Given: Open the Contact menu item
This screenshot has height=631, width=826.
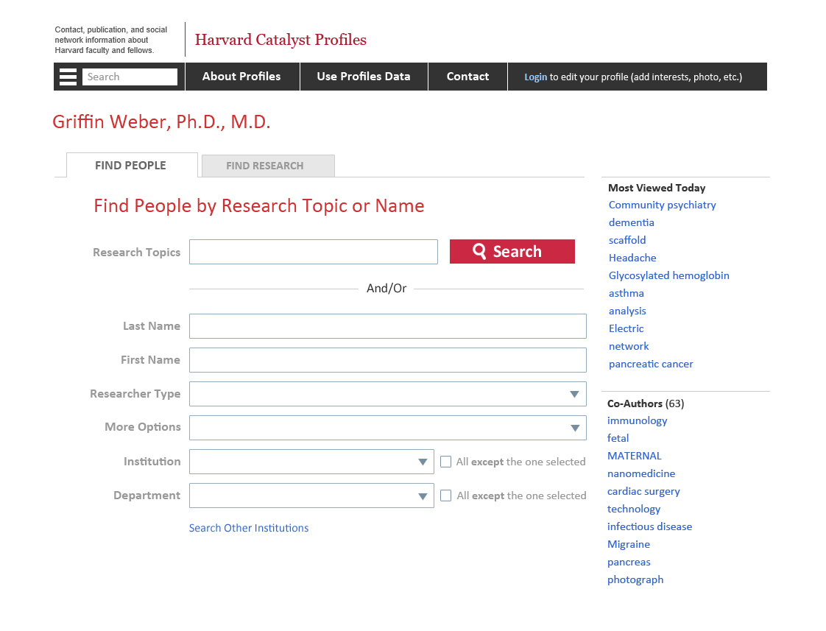Looking at the screenshot, I should tap(467, 77).
